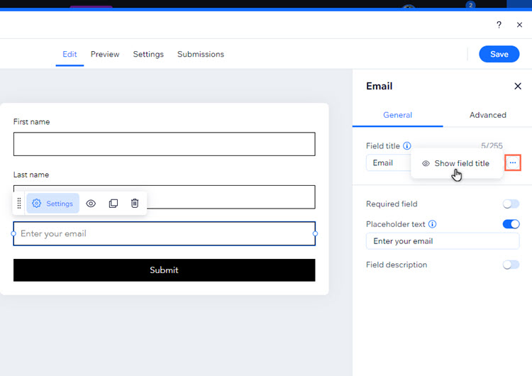Image resolution: width=532 pixels, height=376 pixels.
Task: Click the Enter your email placeholder input
Action: point(164,233)
